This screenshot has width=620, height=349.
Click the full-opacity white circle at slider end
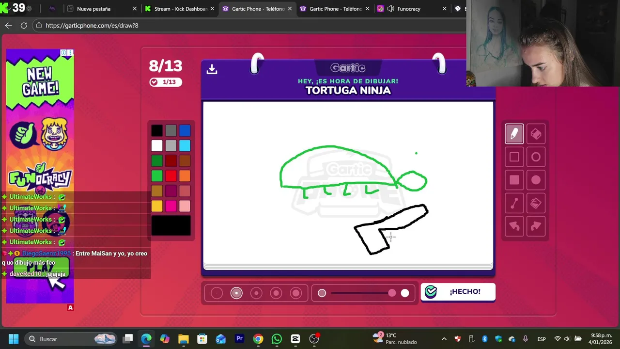pyautogui.click(x=405, y=293)
